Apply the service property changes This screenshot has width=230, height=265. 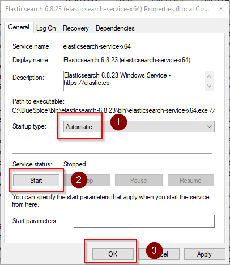(205, 254)
